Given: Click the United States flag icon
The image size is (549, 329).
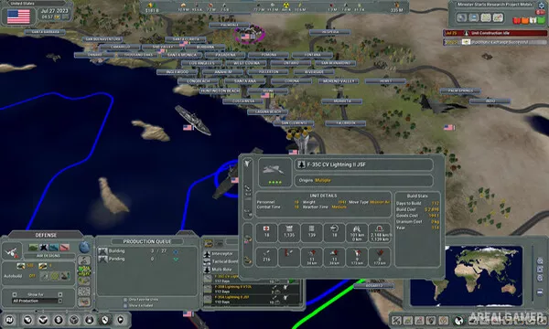Looking at the screenshot, I should pos(18,16).
